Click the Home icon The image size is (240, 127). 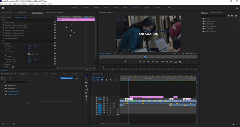click(3, 8)
